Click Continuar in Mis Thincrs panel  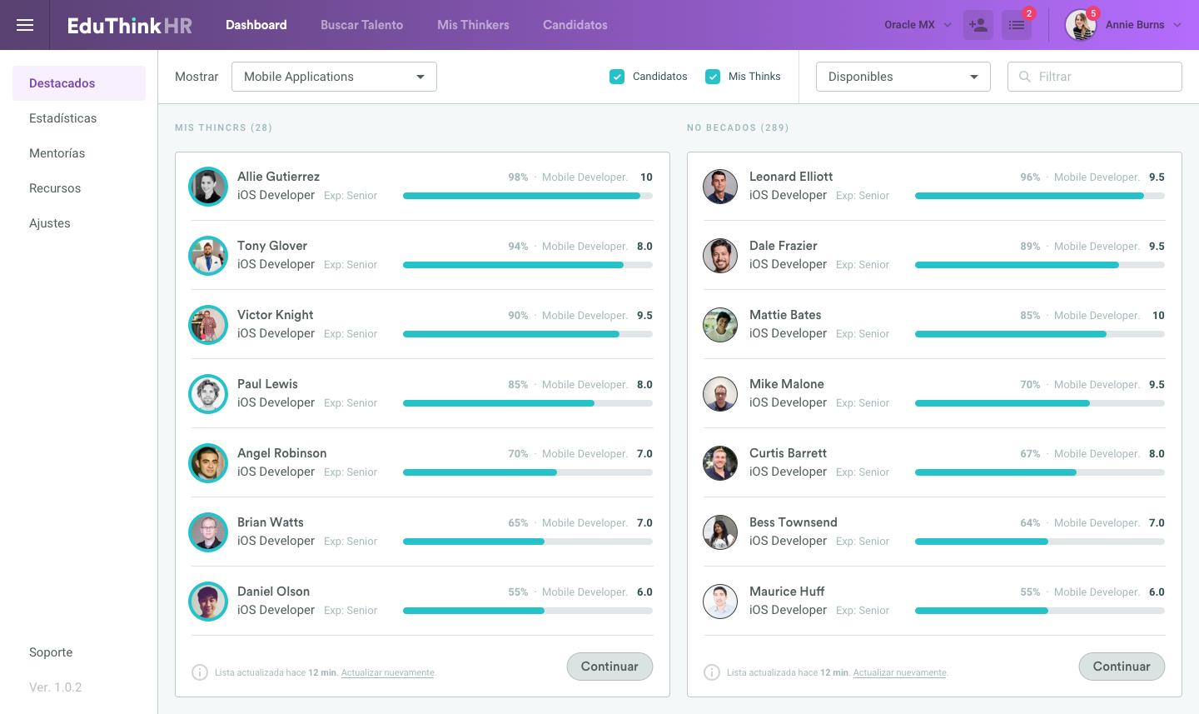[609, 667]
